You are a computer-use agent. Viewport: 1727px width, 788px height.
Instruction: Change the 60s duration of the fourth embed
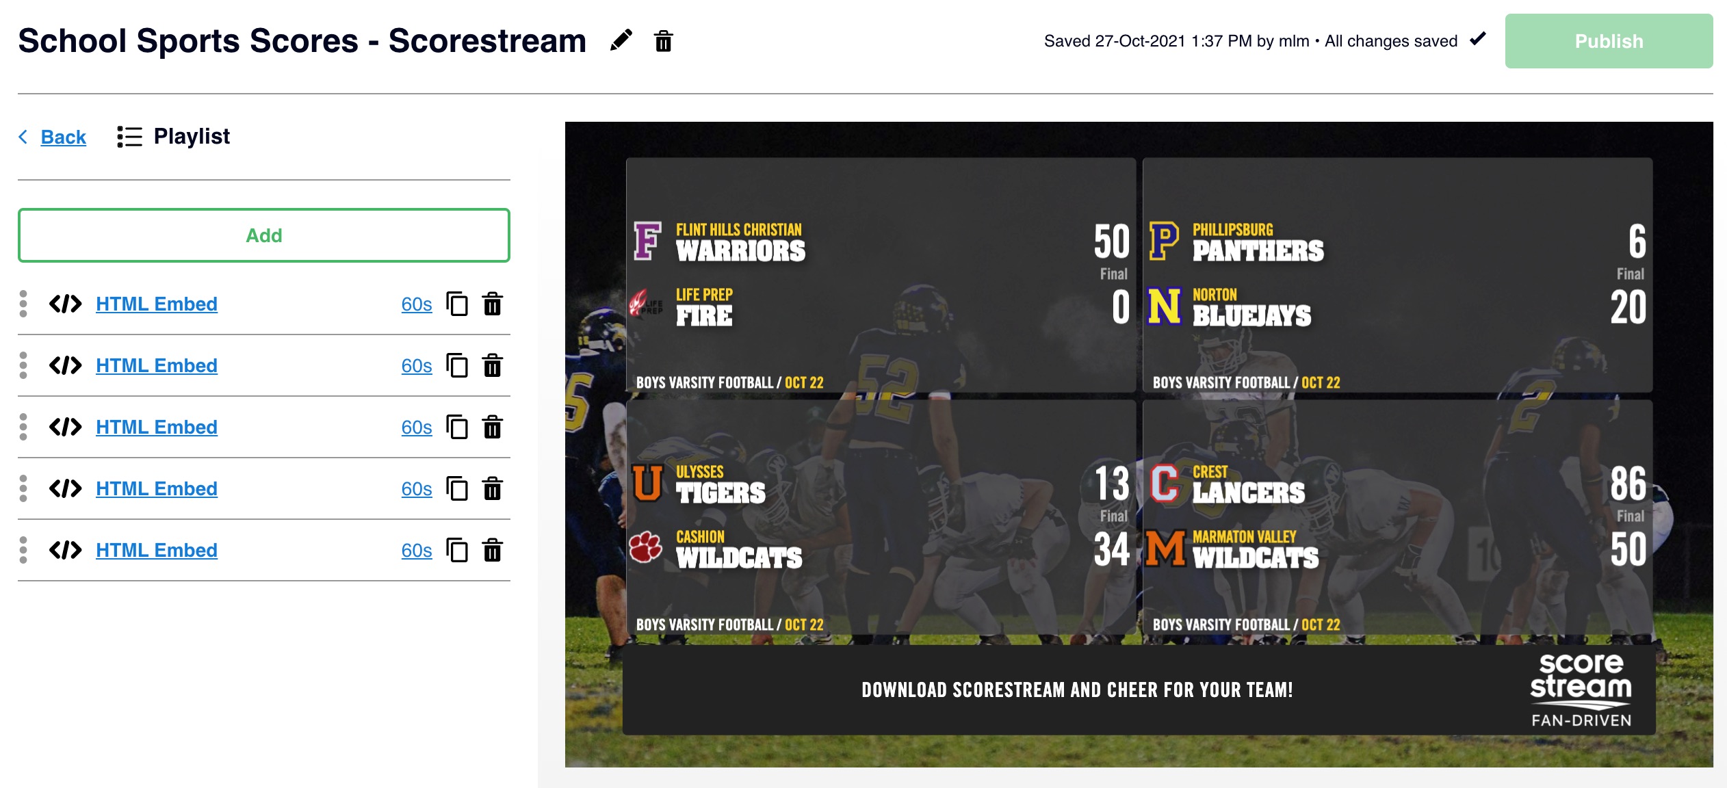(x=417, y=489)
